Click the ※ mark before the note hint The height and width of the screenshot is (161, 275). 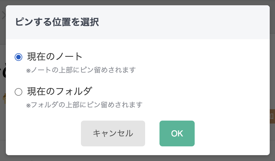(28, 71)
